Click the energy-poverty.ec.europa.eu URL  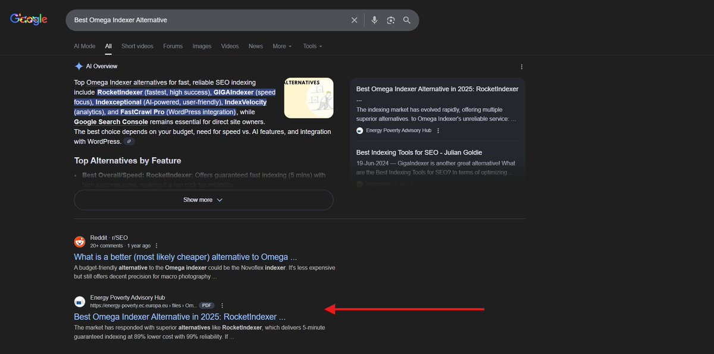click(143, 305)
